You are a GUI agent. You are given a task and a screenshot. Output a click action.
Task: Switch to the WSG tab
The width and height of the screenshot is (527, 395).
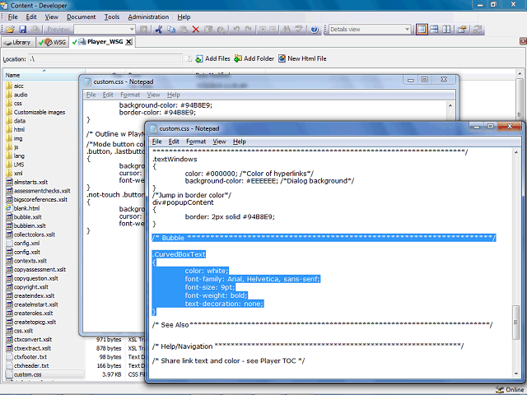[53, 42]
